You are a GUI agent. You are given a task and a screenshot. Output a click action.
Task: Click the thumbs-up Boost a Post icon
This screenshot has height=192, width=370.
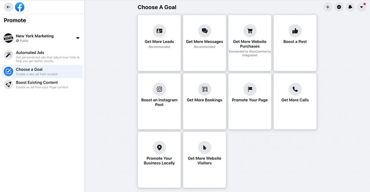coord(295,31)
